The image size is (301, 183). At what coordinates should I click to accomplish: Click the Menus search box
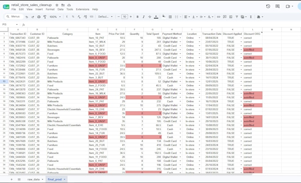(14, 17)
